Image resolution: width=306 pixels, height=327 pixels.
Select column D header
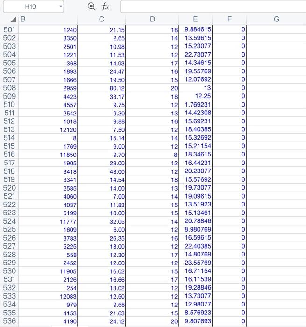pos(152,19)
